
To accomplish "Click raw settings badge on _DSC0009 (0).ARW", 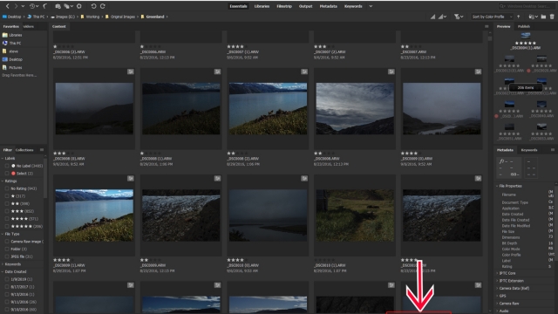I will (x=478, y=72).
